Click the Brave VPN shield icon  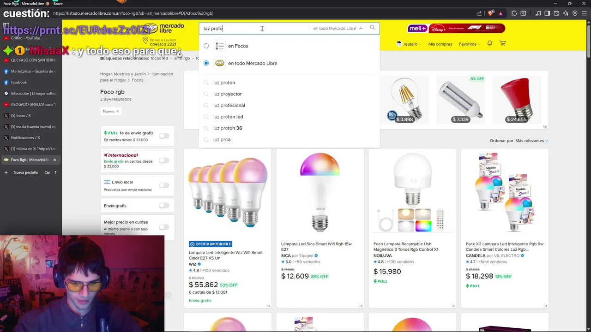pos(575,13)
